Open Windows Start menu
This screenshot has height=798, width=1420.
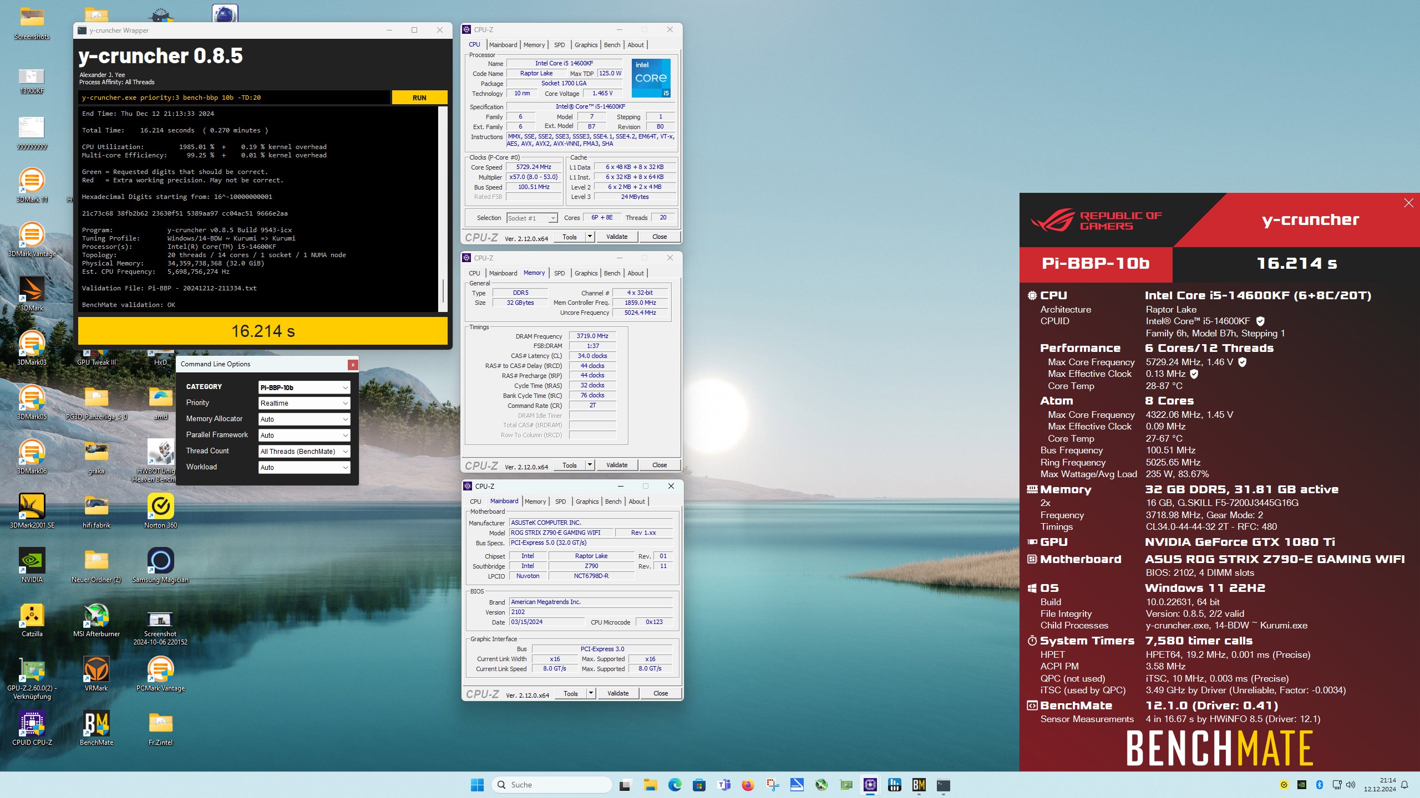tap(477, 785)
